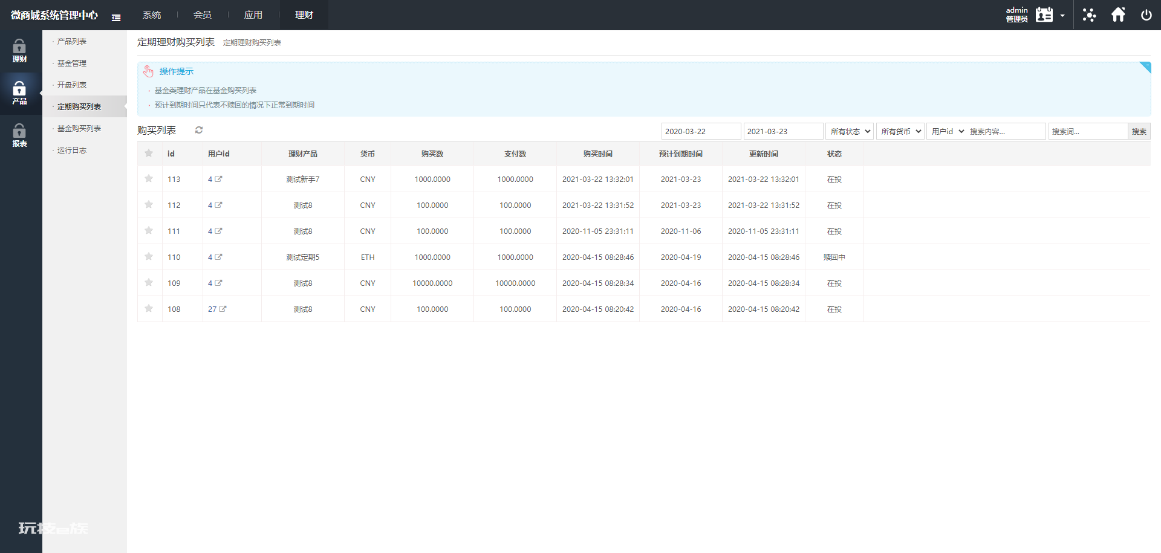Click the 状态 column header
The width and height of the screenshot is (1161, 553).
(x=834, y=154)
